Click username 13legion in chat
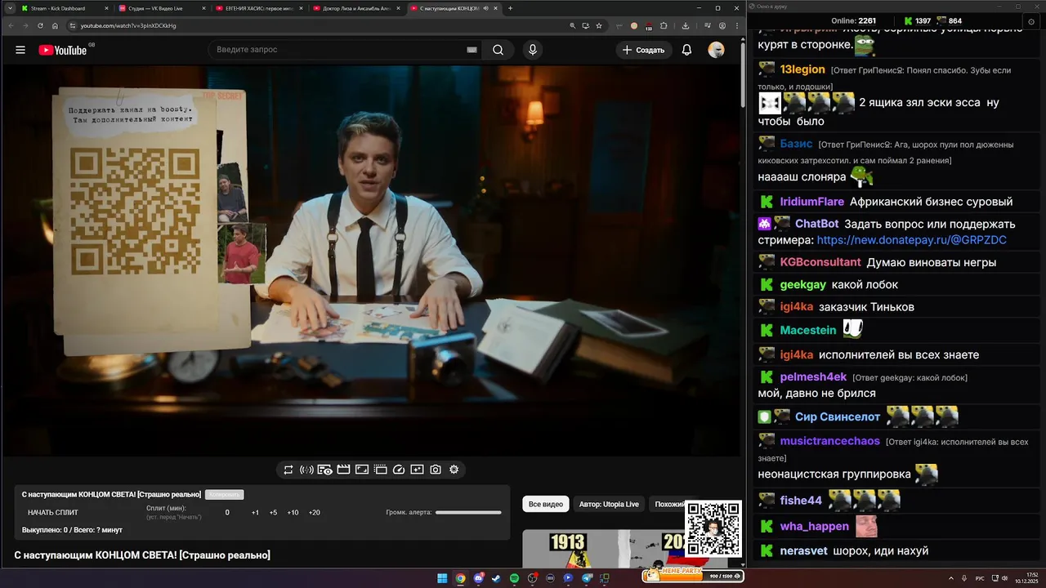Image resolution: width=1046 pixels, height=588 pixels. pos(802,69)
